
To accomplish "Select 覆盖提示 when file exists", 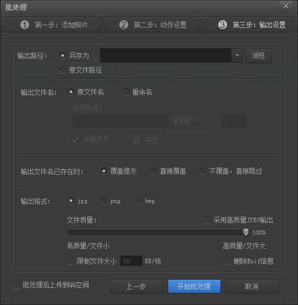I will [104, 171].
